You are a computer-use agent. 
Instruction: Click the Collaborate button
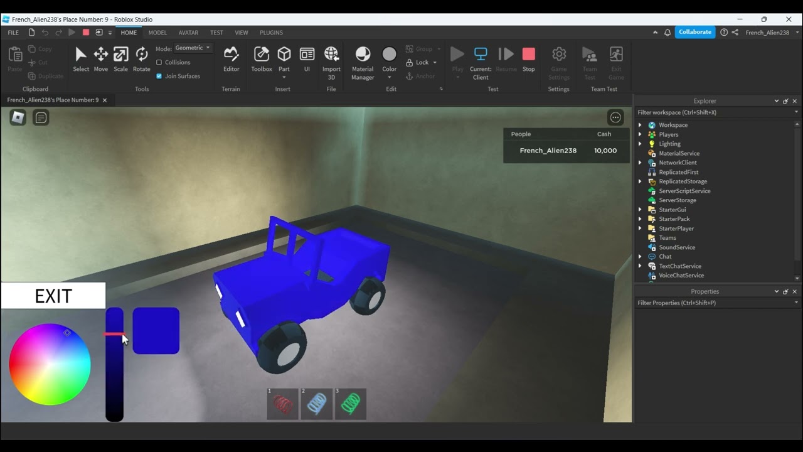[695, 32]
